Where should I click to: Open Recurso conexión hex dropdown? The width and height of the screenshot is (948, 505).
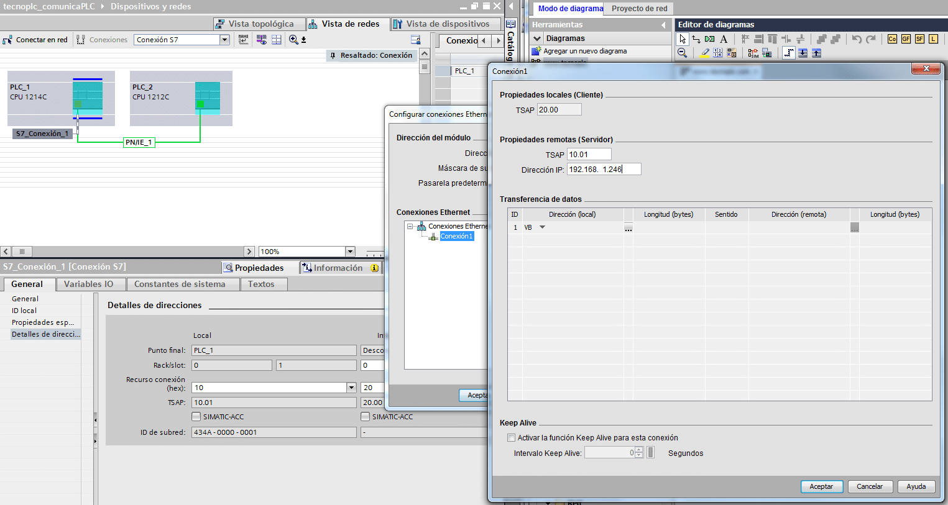(x=351, y=388)
